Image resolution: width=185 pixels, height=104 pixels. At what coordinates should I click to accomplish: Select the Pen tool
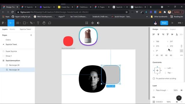[x=31, y=23]
